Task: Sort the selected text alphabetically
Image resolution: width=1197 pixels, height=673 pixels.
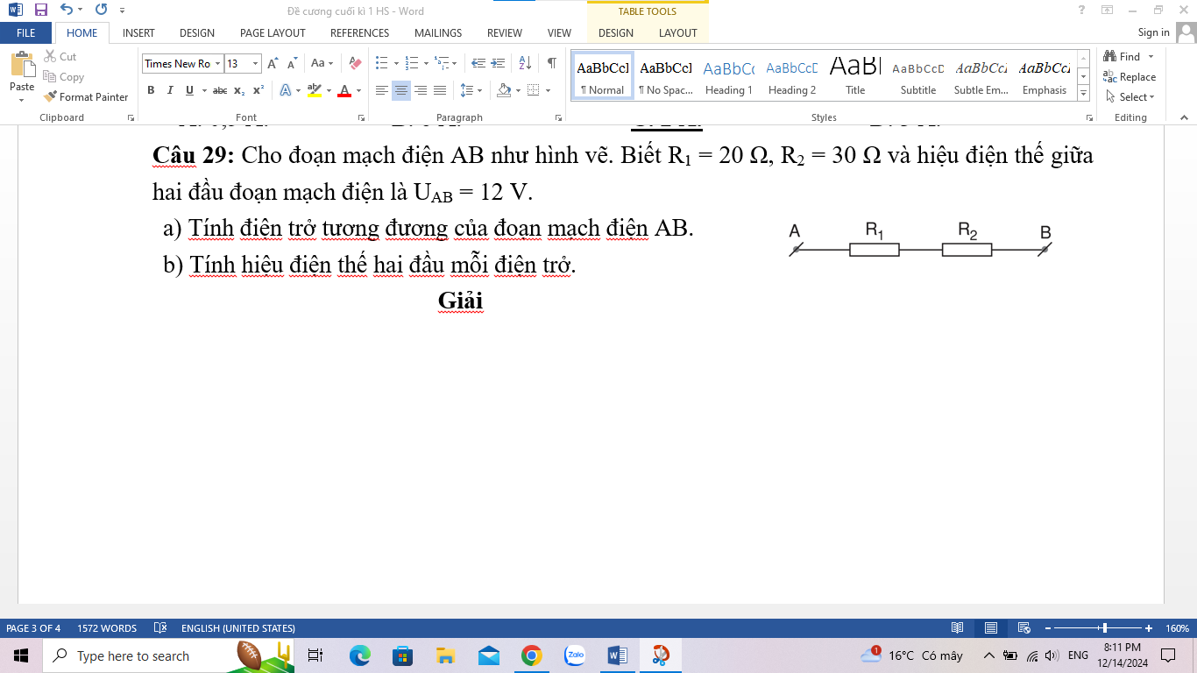Action: pos(525,63)
